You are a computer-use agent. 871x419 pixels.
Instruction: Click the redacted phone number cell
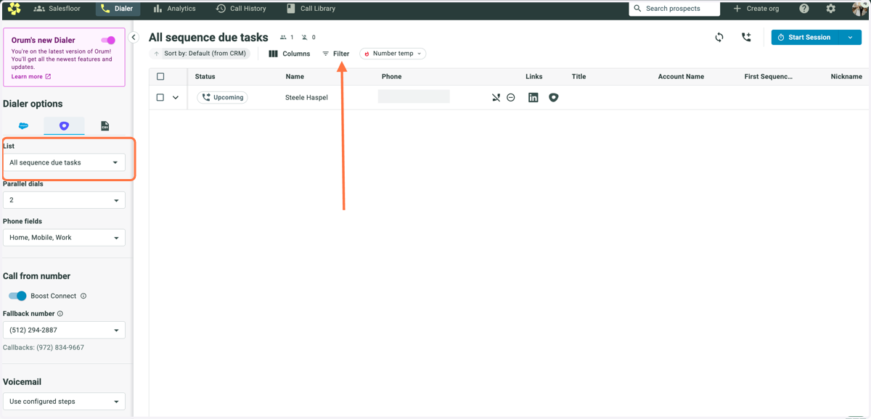pyautogui.click(x=414, y=96)
